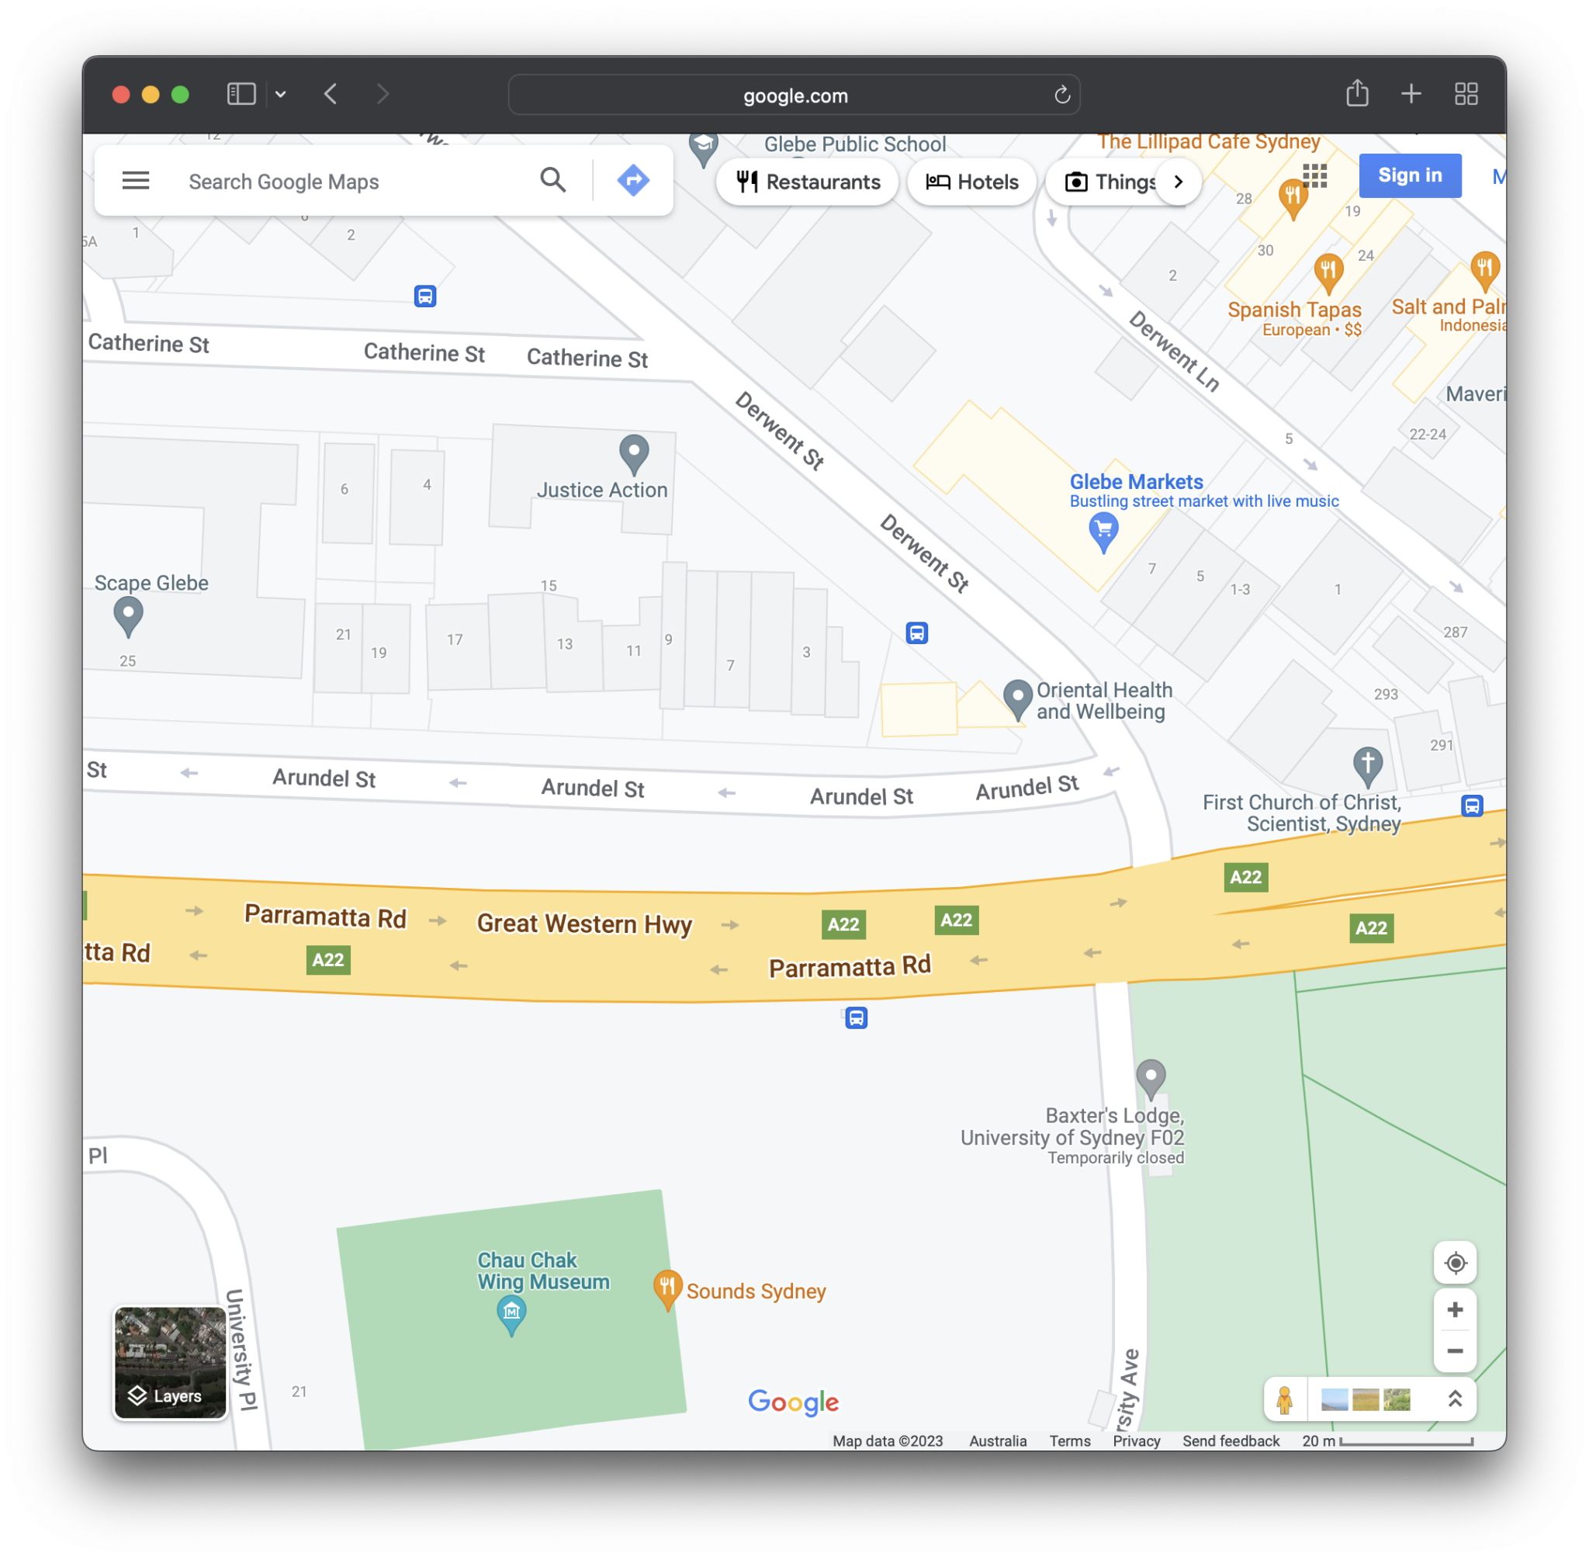
Task: Select the search magnifier icon
Action: tap(554, 180)
